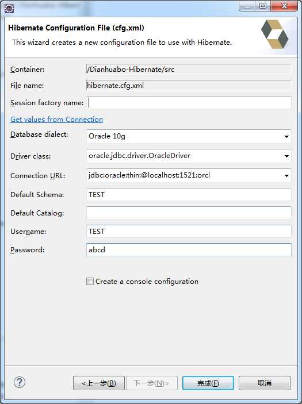Screen dimensions: 302x404
Task: Click the Driver class label
Action: tap(30, 156)
